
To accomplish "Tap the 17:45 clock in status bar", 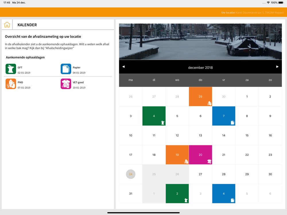I will pyautogui.click(x=7, y=3).
